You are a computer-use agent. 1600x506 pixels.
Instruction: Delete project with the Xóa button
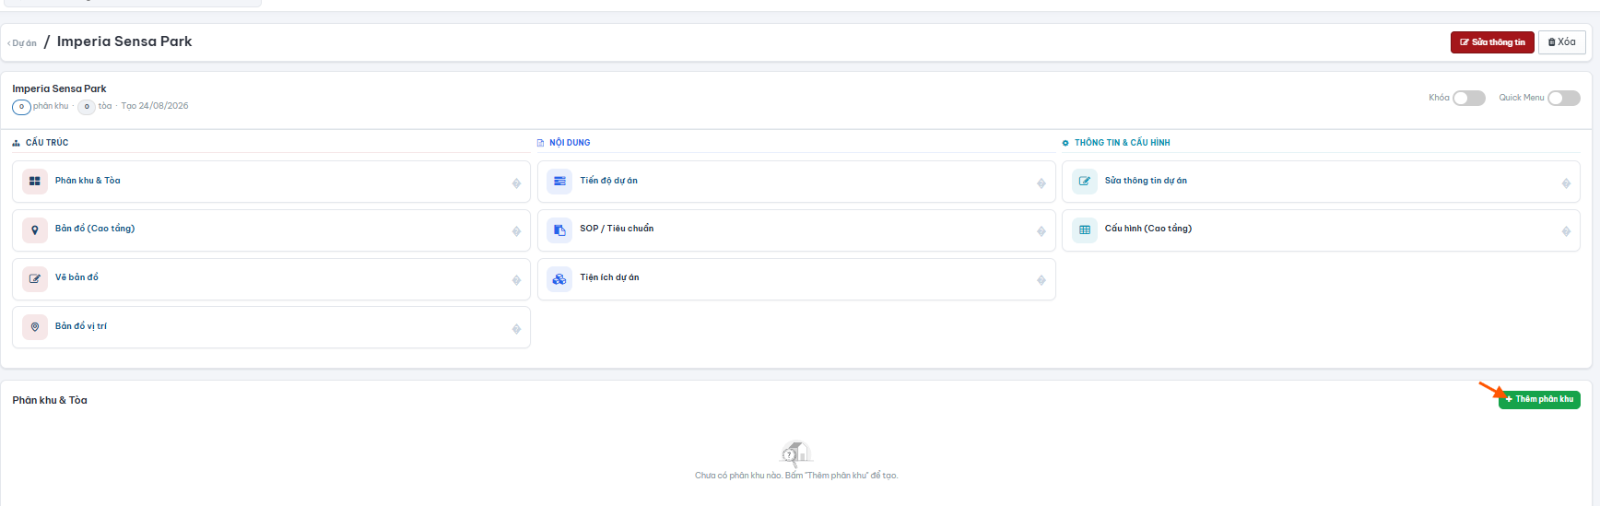[1562, 42]
